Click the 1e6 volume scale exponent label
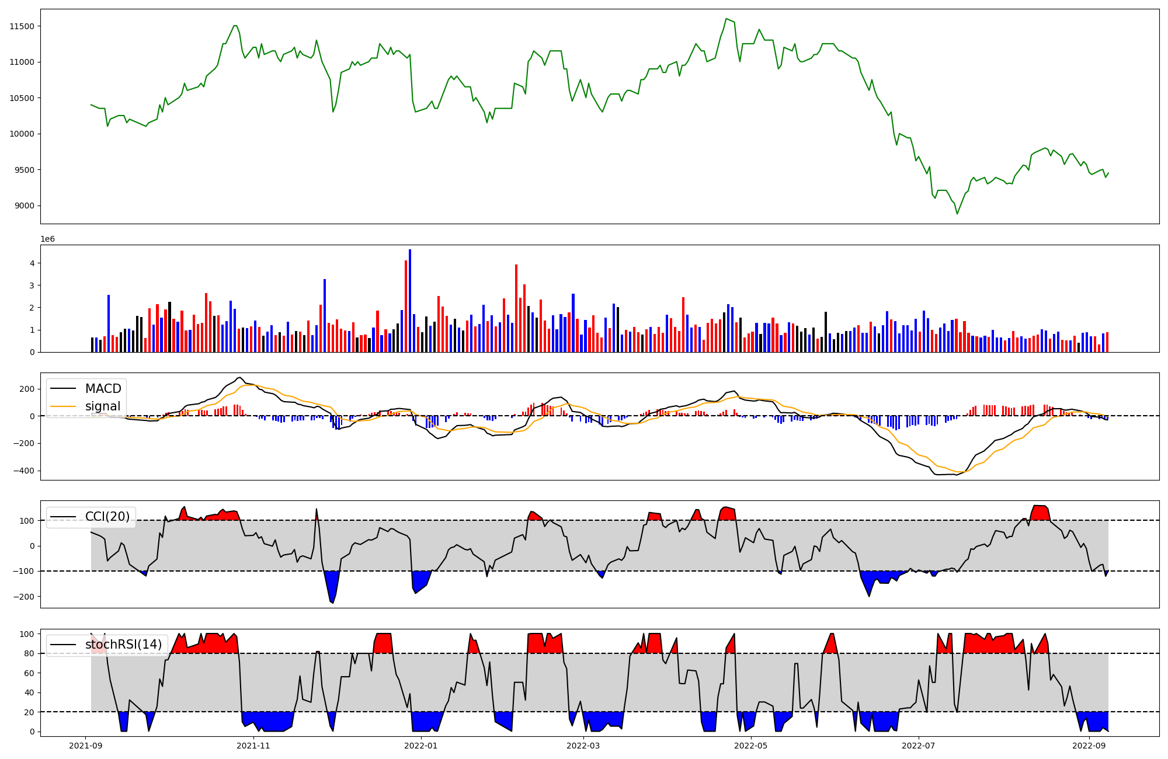 (x=47, y=239)
